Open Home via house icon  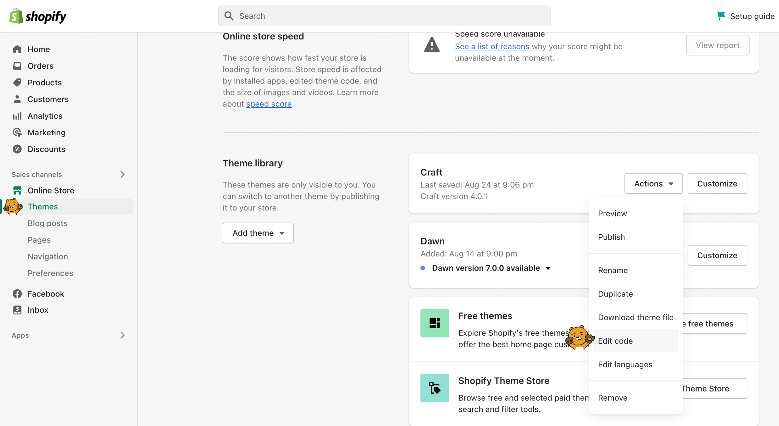point(17,49)
